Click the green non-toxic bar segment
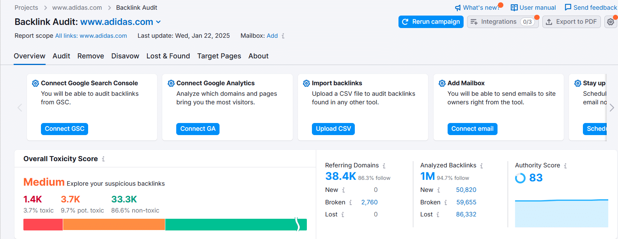 236,225
